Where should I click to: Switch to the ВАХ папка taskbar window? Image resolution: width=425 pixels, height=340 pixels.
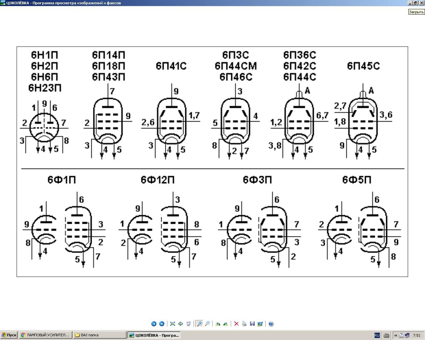(x=100, y=335)
